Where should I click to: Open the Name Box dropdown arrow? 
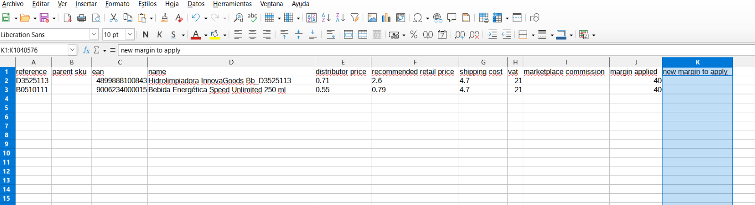coord(72,50)
